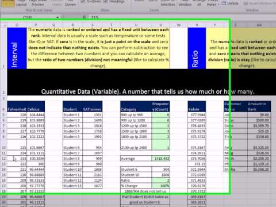Toggle the Headings checkbox in Show group
Screen dimensions: 276x207
(105, 1)
